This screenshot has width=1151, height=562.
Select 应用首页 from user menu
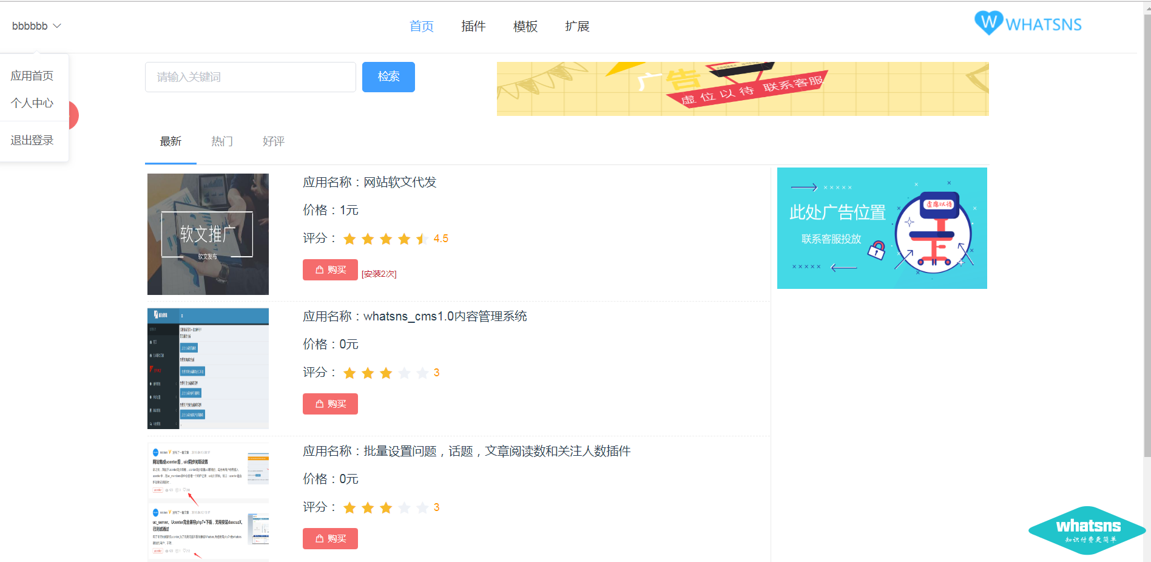point(32,76)
